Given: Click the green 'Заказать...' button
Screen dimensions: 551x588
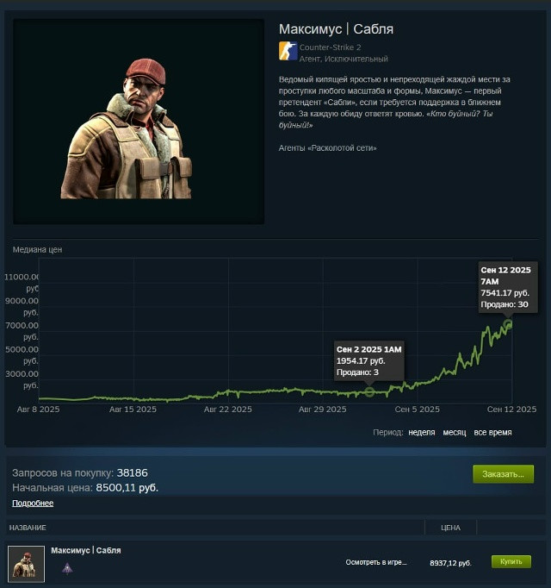Looking at the screenshot, I should (x=503, y=474).
